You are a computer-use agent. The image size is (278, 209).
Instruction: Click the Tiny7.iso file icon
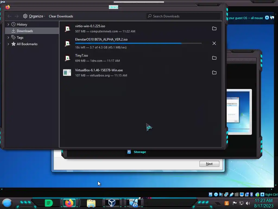coord(67,58)
